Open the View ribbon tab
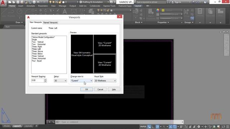 53,6
